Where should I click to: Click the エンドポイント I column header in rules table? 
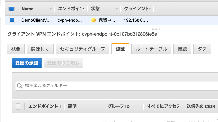coord(45,106)
